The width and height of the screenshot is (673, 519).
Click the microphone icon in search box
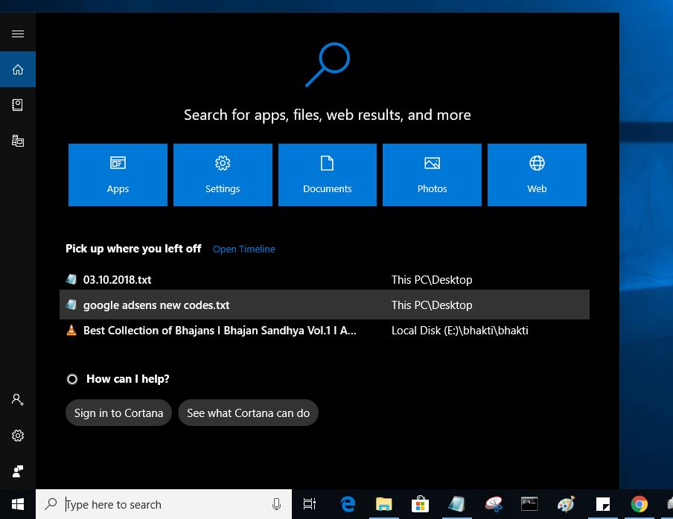click(276, 504)
